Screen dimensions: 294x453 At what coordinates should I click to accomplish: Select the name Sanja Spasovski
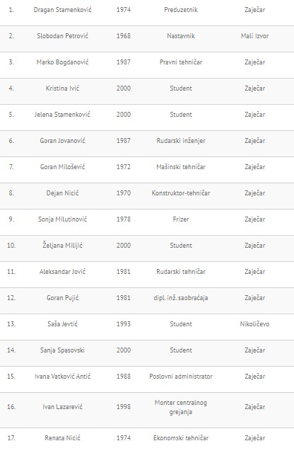[62, 350]
